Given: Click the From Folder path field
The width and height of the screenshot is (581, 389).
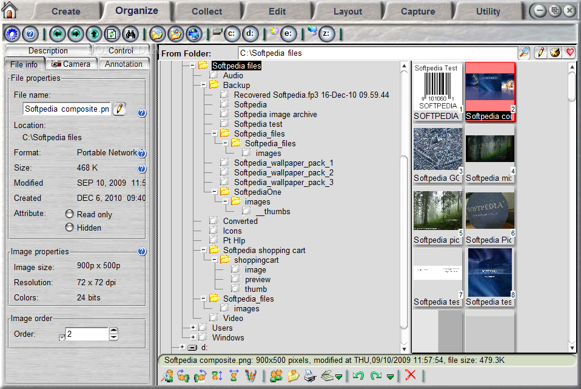Looking at the screenshot, I should [x=378, y=53].
